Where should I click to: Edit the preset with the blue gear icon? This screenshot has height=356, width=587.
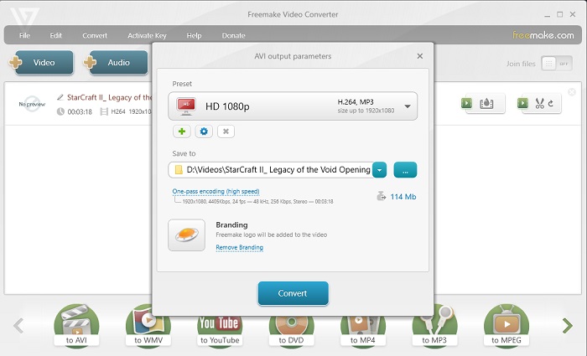(x=204, y=132)
